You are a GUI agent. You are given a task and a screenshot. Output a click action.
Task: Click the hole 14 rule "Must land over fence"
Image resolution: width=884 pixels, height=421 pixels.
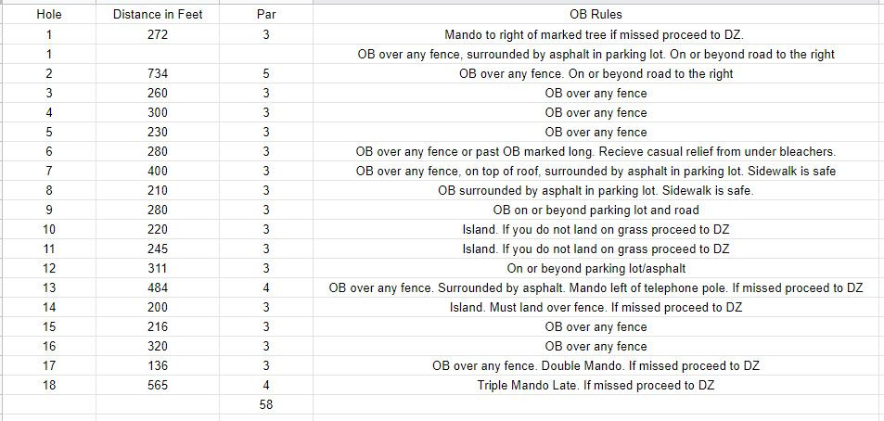point(596,307)
